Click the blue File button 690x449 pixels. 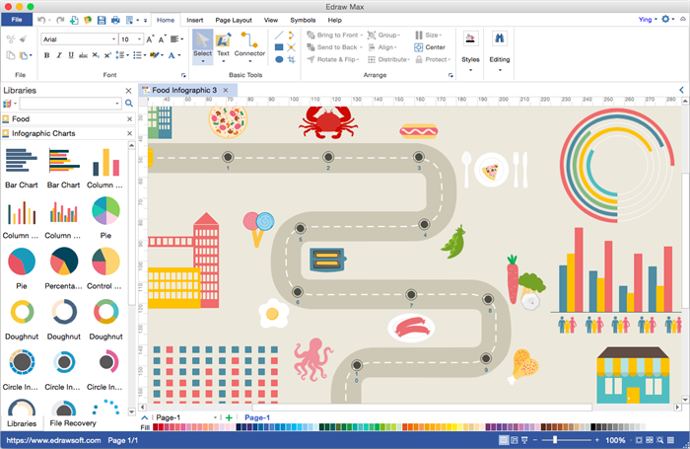coord(17,20)
